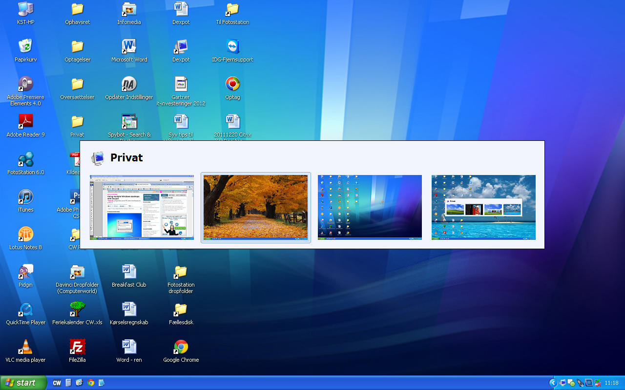Open Adobe Reader 9 shortcut
The width and height of the screenshot is (625, 390).
(25, 122)
